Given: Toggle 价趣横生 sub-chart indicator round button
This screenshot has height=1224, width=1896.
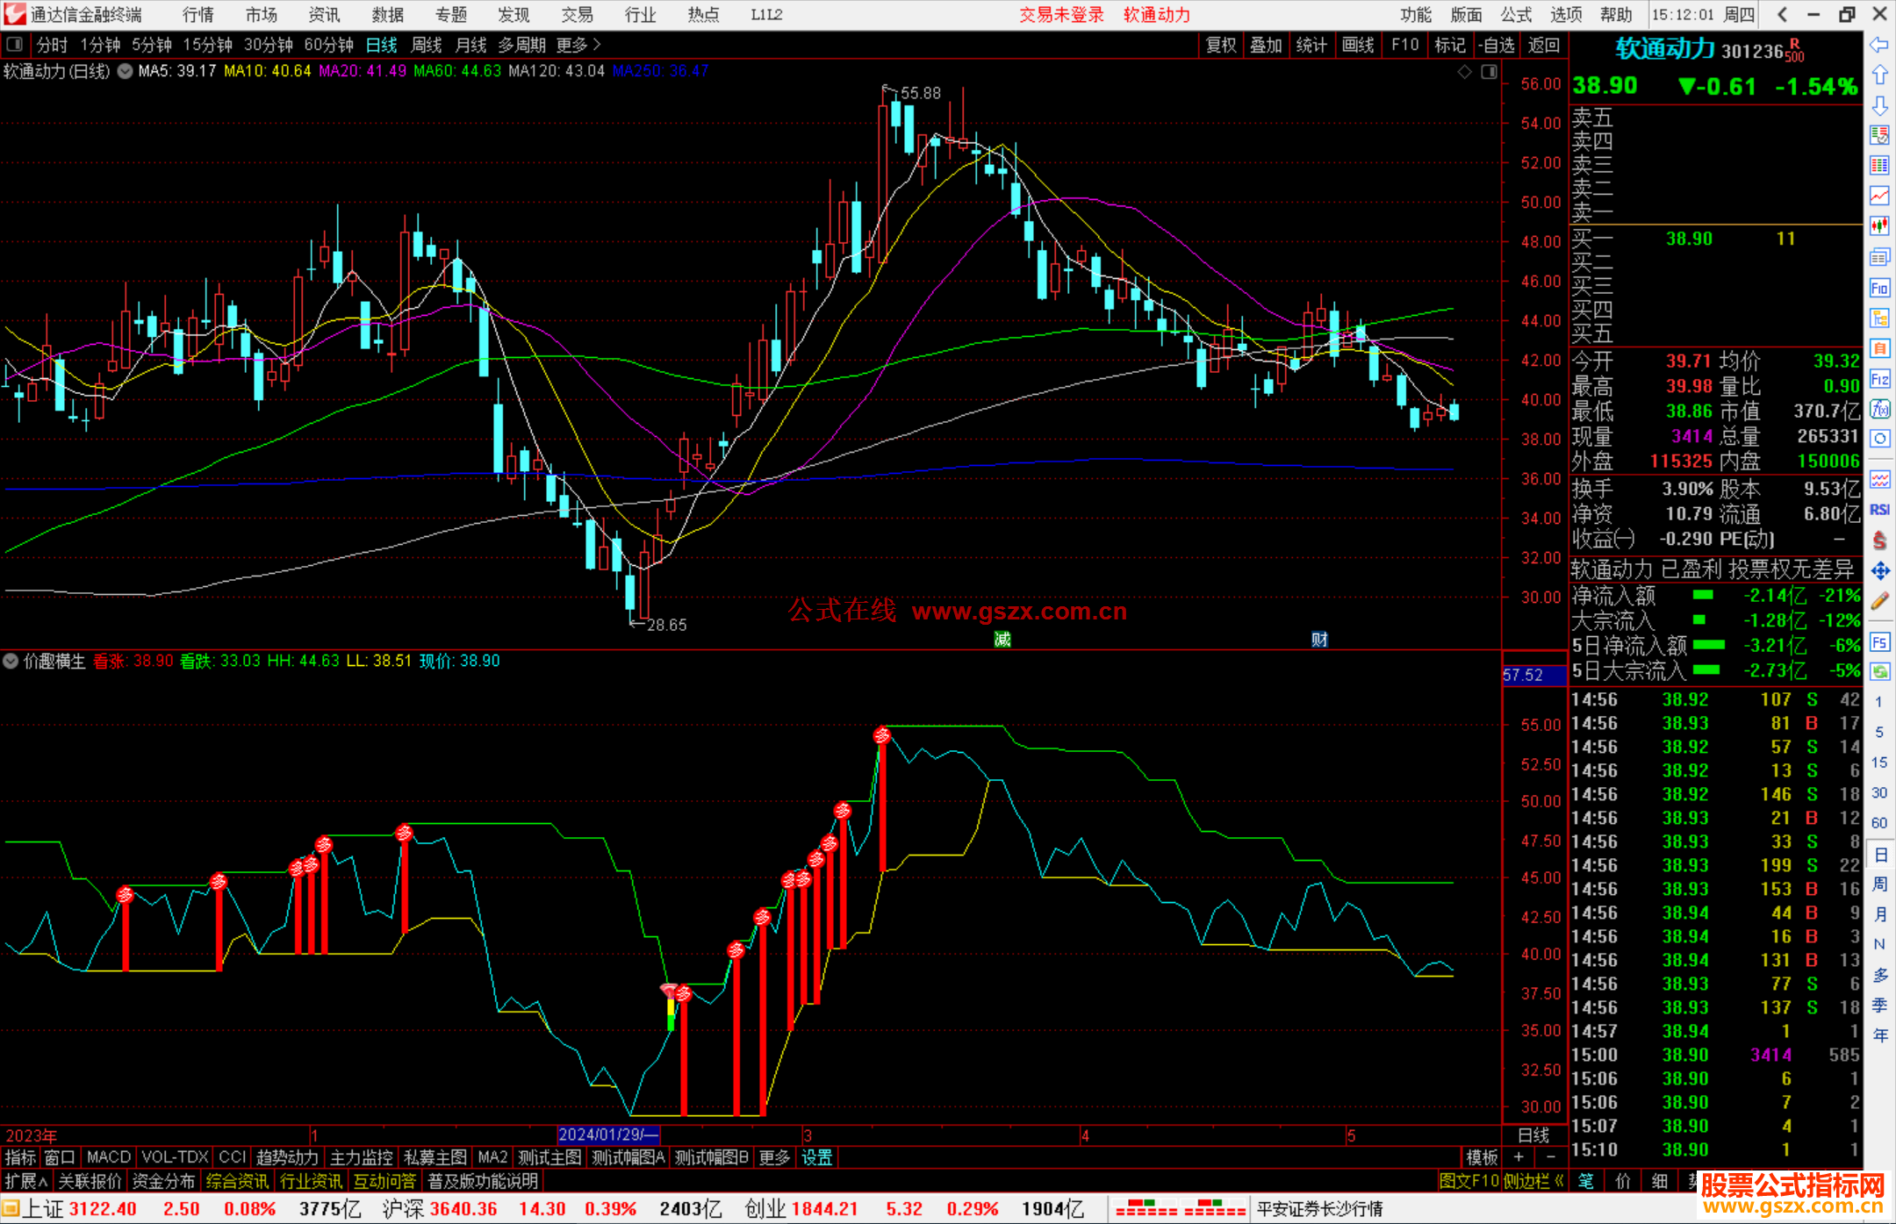Looking at the screenshot, I should click(11, 661).
